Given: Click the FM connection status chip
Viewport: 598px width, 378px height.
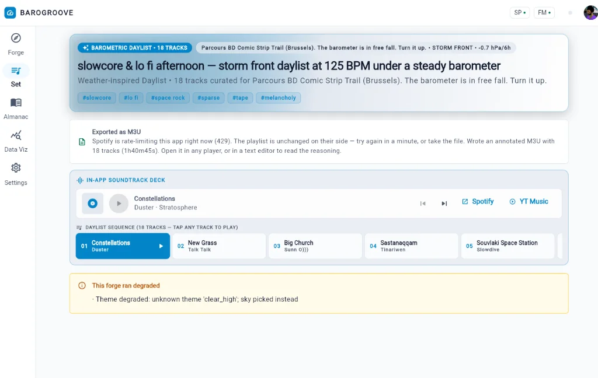Looking at the screenshot, I should pos(544,13).
